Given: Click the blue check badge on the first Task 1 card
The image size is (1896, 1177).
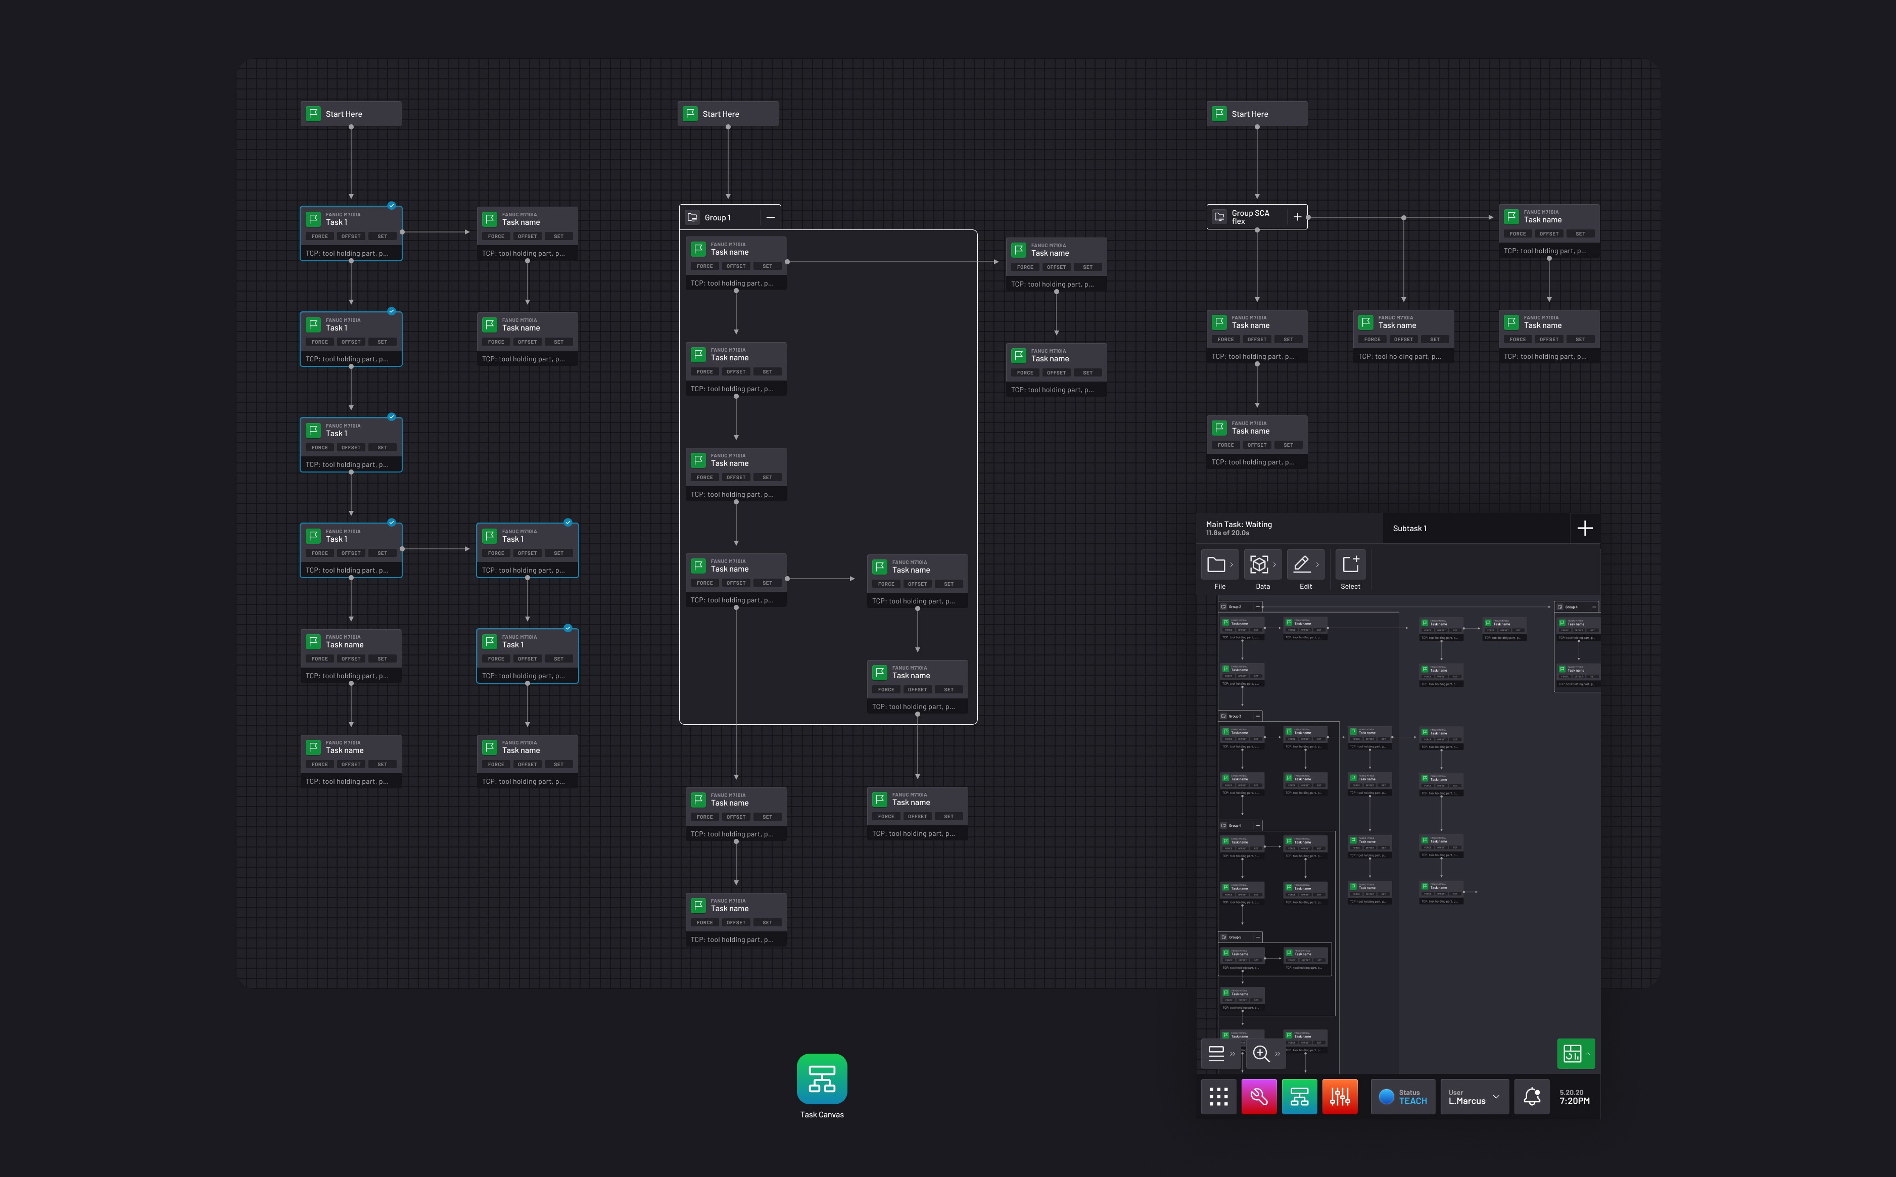Looking at the screenshot, I should coord(392,206).
